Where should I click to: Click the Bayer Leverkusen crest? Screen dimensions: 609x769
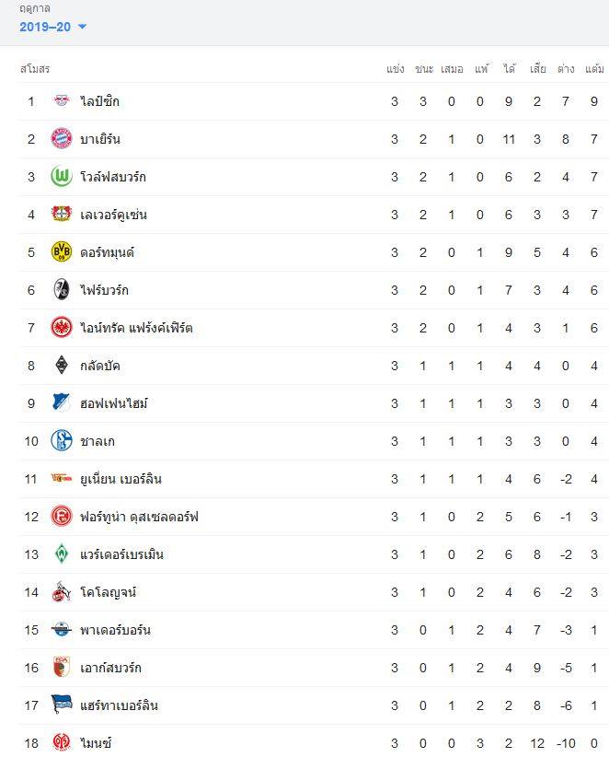(x=62, y=215)
